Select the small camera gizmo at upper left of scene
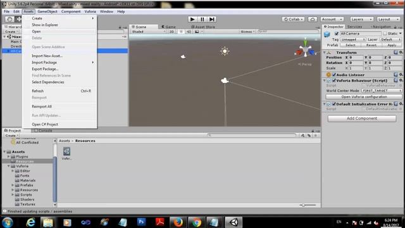 pyautogui.click(x=183, y=56)
